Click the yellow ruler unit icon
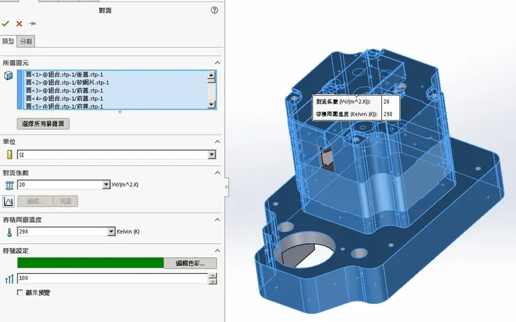Viewport: 516px width, 322px height. pyautogui.click(x=10, y=155)
